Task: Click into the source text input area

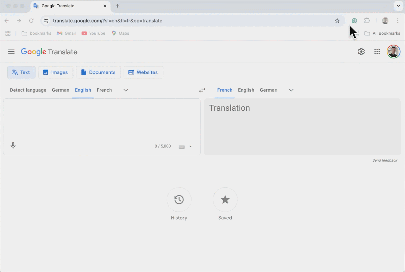Action: pos(101,119)
